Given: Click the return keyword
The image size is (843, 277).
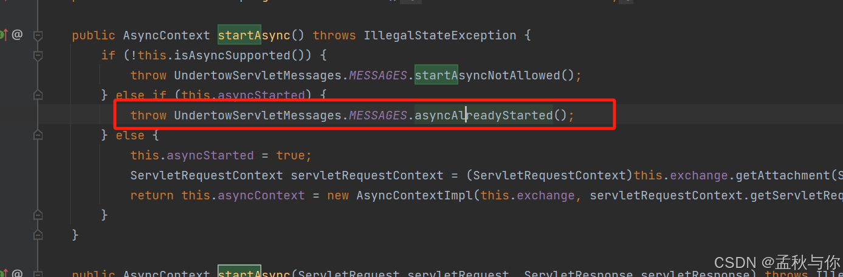Looking at the screenshot, I should coord(152,195).
